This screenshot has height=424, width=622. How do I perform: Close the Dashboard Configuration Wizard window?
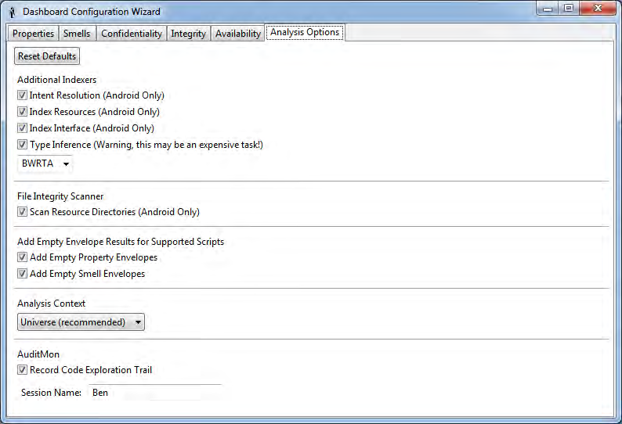[x=598, y=9]
